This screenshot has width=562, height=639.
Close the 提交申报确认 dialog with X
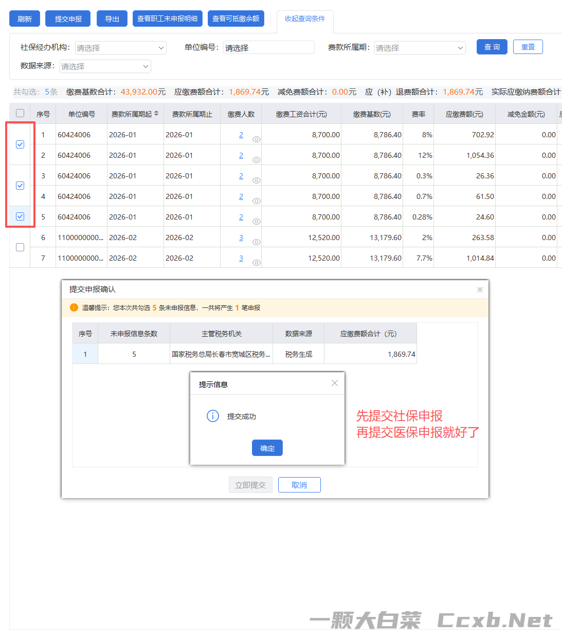click(480, 289)
